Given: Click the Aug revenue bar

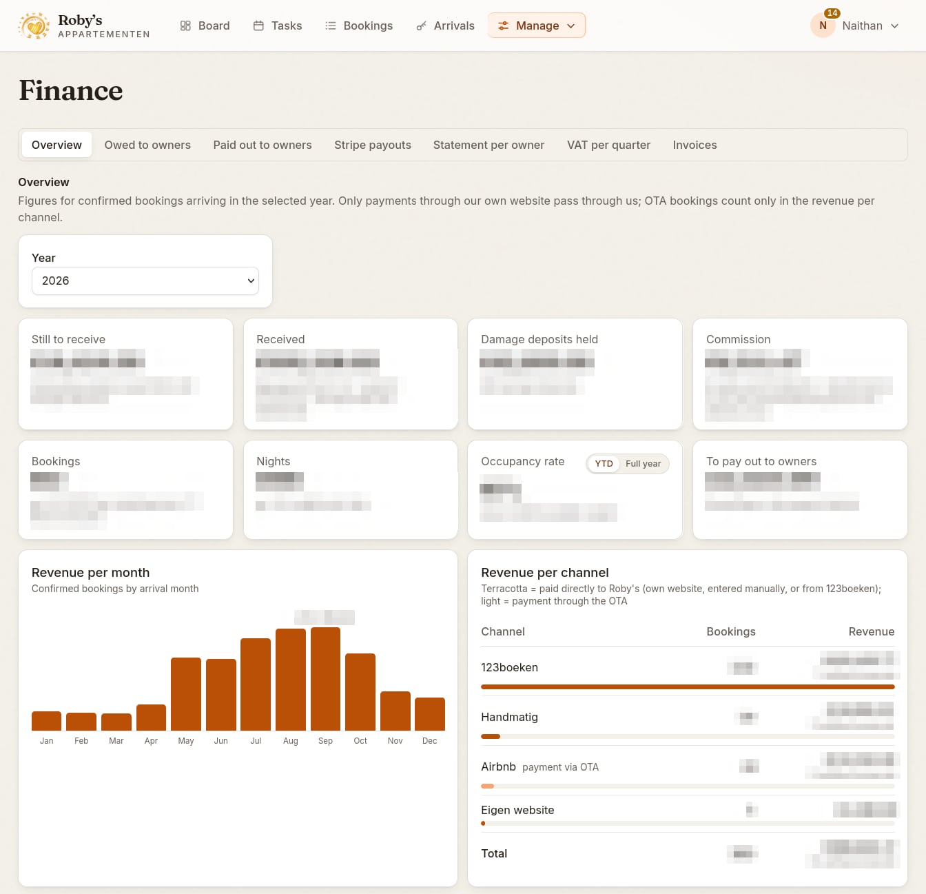Looking at the screenshot, I should pos(291,680).
